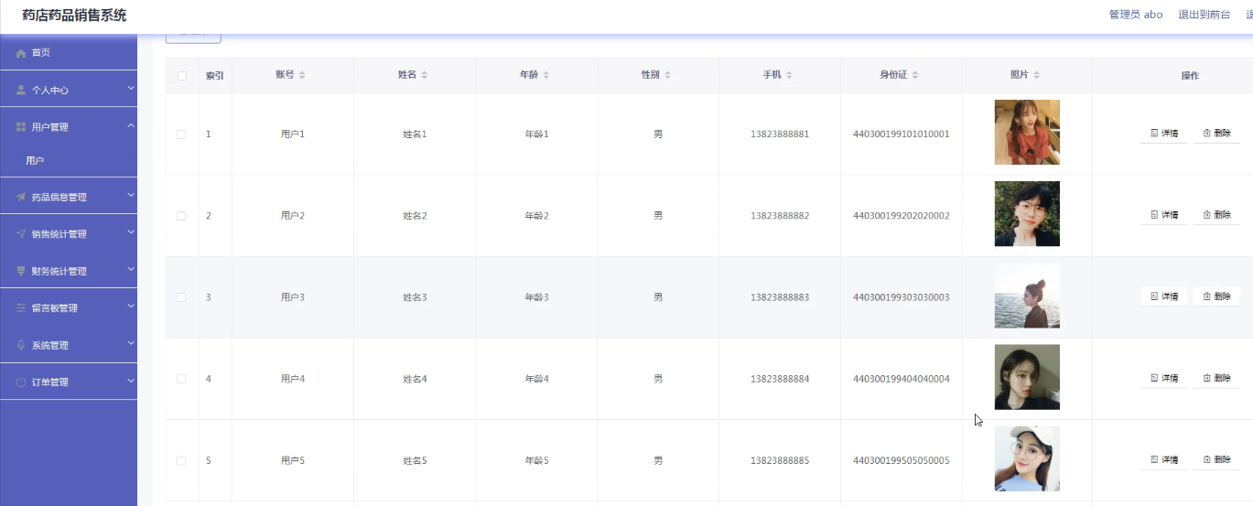Screen dimensions: 1253x506
Task: Click the 姓名3 cell
Action: [x=415, y=297]
